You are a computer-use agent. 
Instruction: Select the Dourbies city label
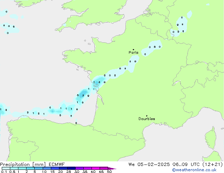(x=147, y=119)
